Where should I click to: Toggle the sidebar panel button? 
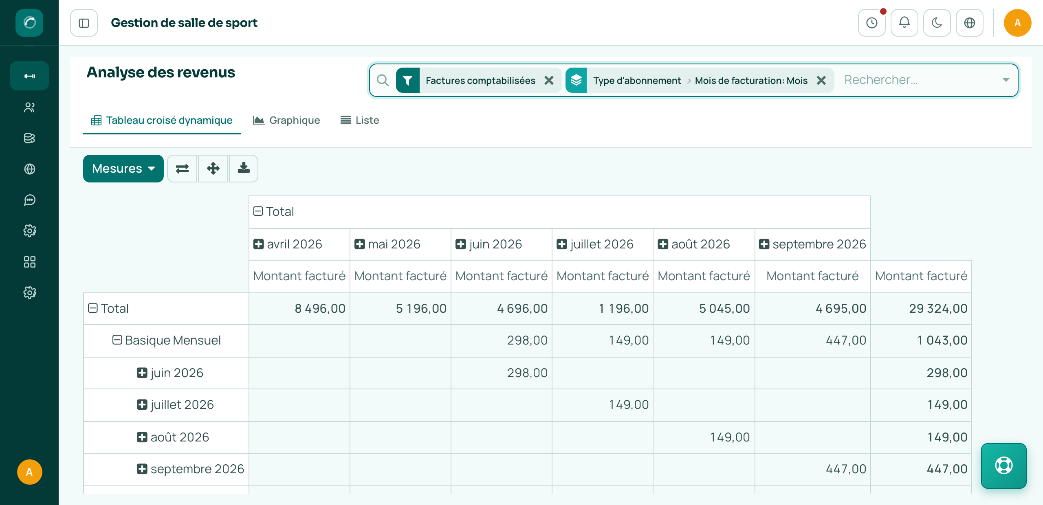pyautogui.click(x=84, y=23)
